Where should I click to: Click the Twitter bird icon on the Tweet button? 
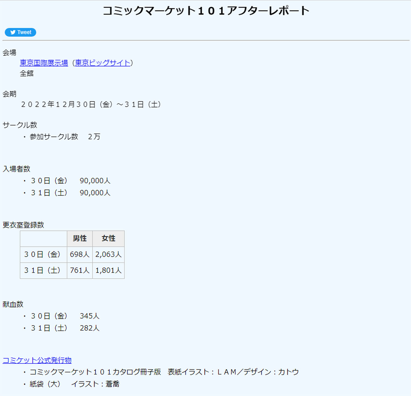tap(13, 32)
